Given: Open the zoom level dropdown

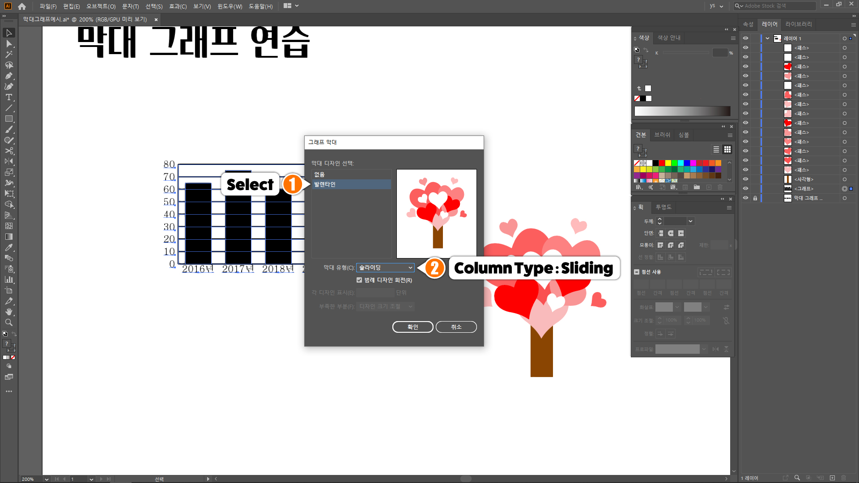Looking at the screenshot, I should click(x=46, y=479).
